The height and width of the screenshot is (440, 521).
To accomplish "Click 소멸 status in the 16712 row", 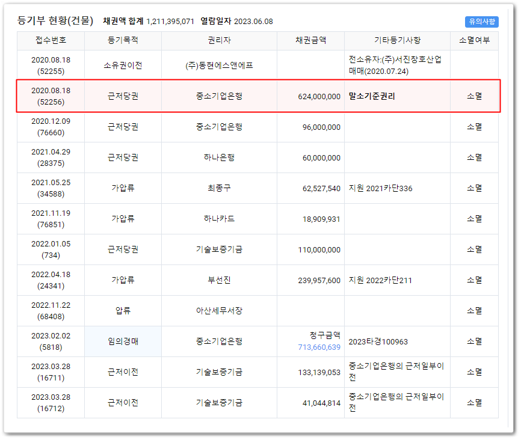I will tap(475, 403).
